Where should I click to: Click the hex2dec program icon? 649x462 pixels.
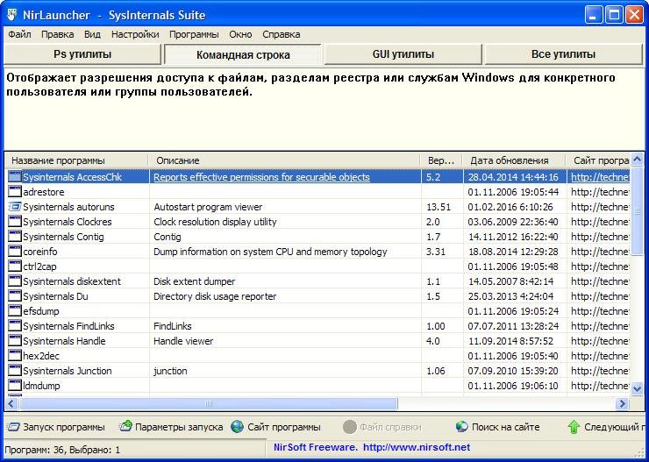tap(15, 356)
